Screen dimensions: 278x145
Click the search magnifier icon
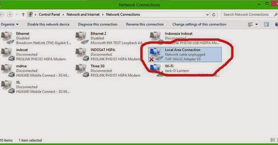click(276, 14)
